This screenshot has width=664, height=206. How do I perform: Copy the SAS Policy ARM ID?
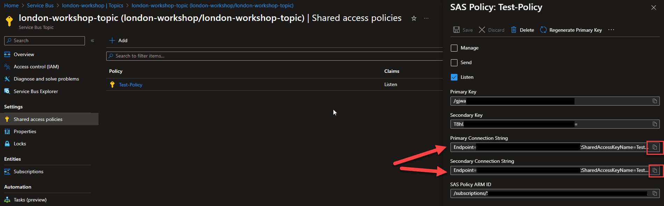[x=655, y=193]
